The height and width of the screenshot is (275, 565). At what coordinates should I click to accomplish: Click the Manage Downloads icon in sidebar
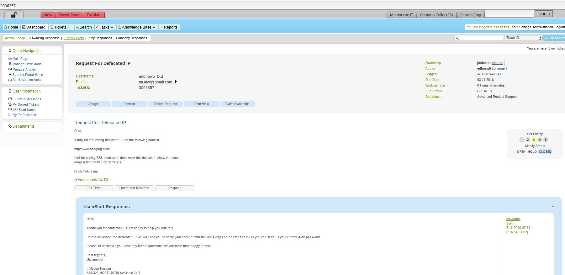[10, 64]
